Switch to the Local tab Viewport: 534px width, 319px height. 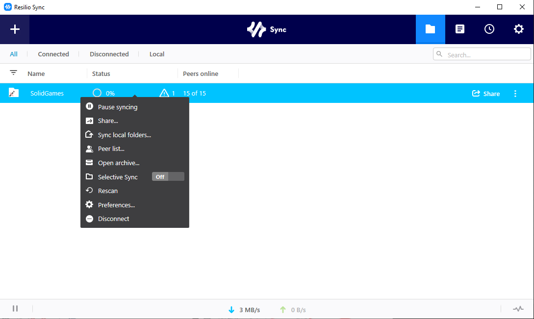[156, 54]
